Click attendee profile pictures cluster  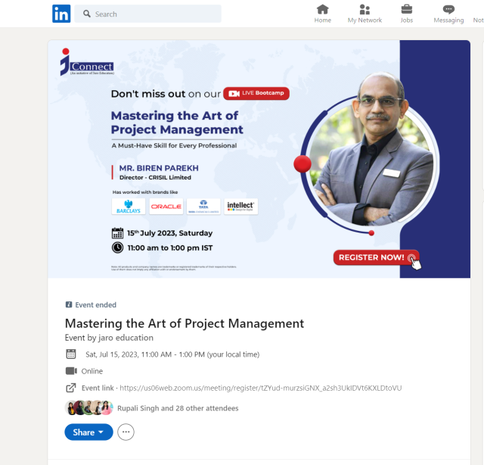click(89, 407)
